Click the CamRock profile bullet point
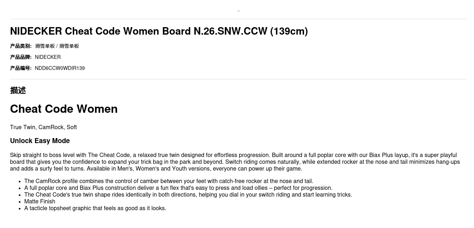This screenshot has width=474, height=228. 168,181
